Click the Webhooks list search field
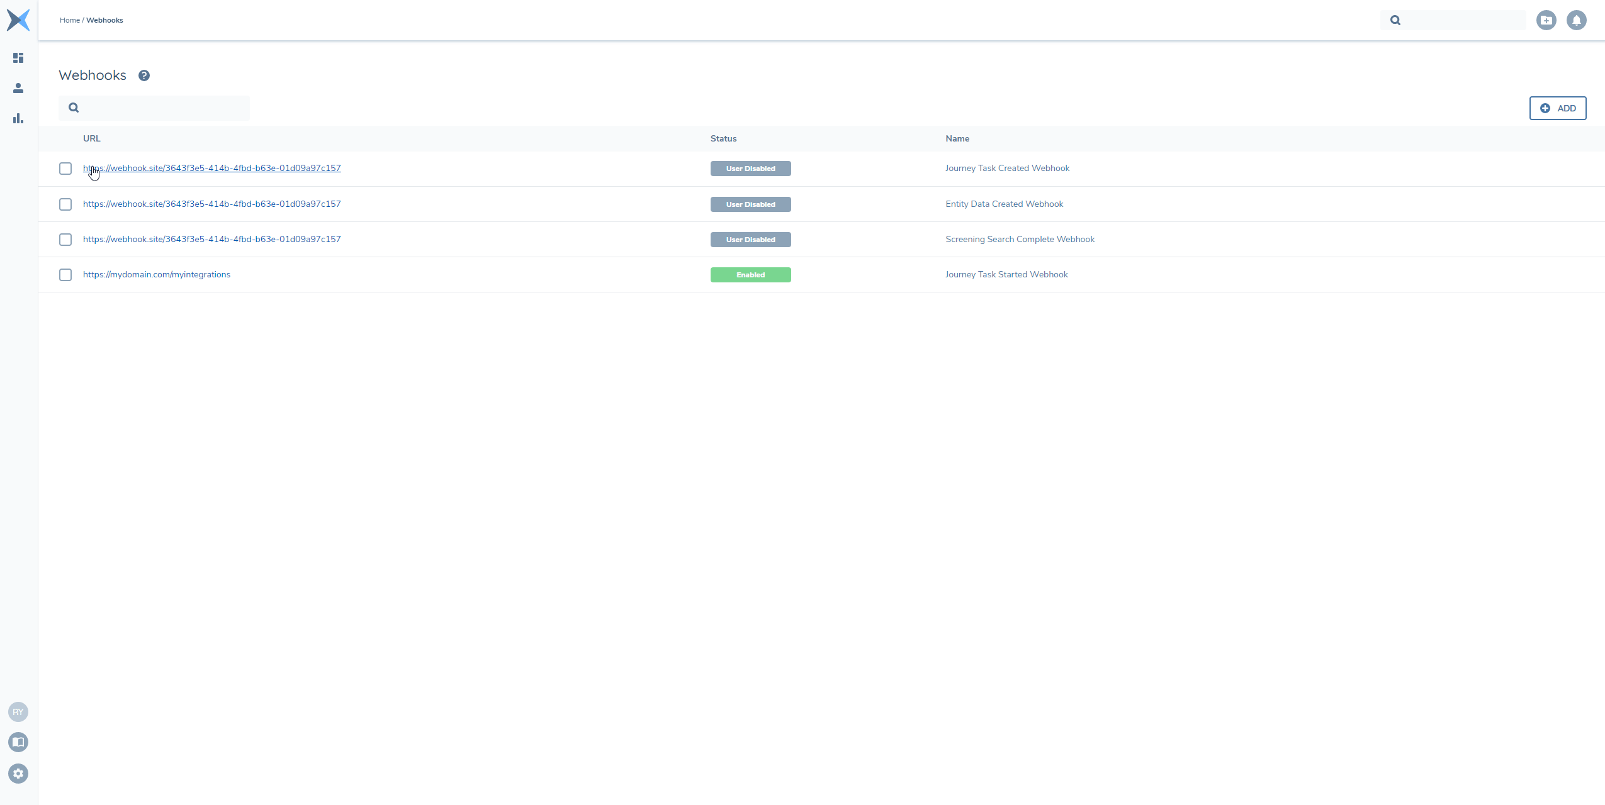Screen dimensions: 1605x805 pos(164,108)
